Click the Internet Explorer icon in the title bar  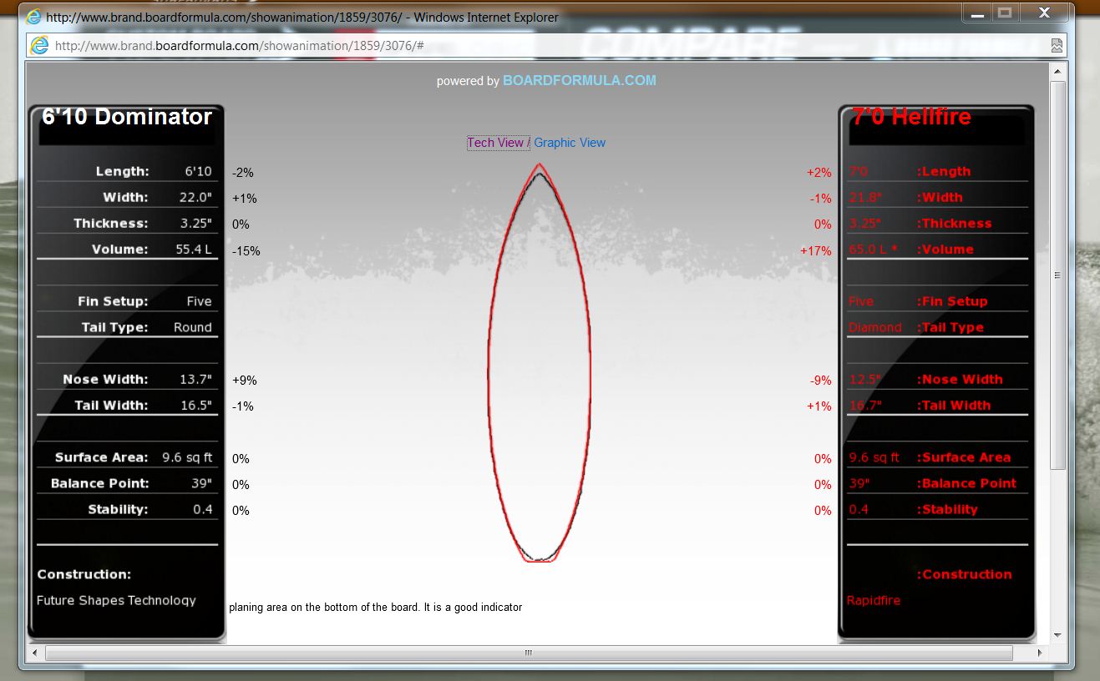point(33,16)
